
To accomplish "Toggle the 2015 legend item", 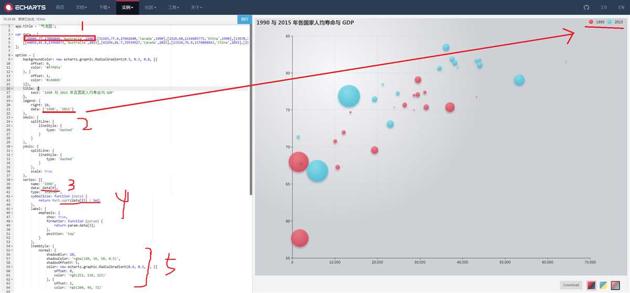I will pyautogui.click(x=615, y=22).
